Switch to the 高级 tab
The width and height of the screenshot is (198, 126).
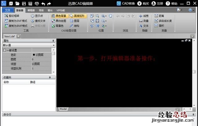(x=41, y=10)
